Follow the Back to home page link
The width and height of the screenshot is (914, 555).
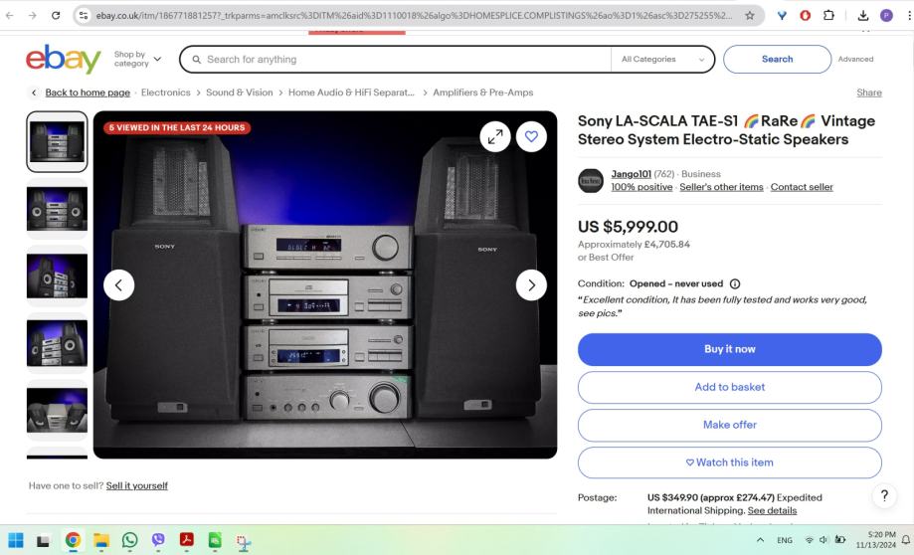tap(88, 92)
